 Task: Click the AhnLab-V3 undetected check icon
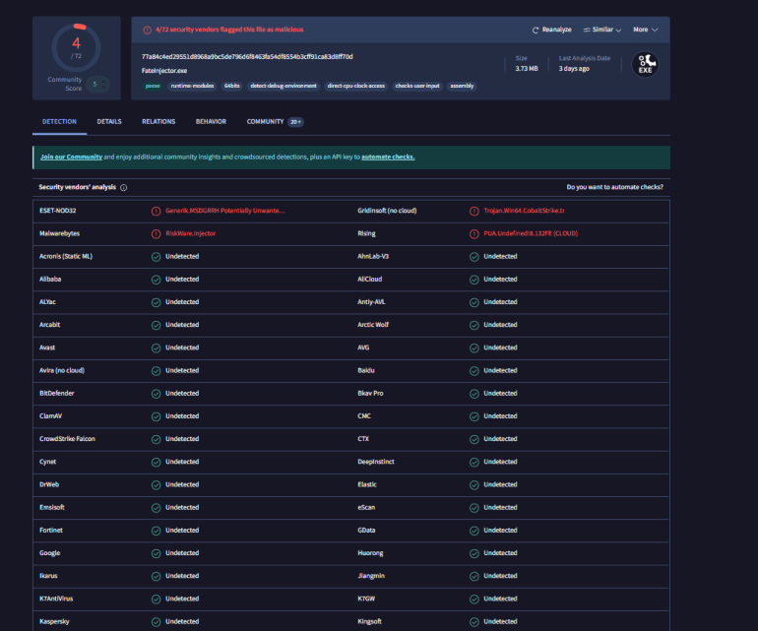coord(474,257)
